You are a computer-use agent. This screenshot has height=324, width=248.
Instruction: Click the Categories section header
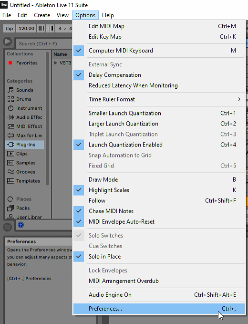pos(20,81)
